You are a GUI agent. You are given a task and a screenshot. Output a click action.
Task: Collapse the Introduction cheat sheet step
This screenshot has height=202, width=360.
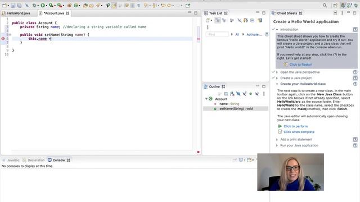pyautogui.click(x=277, y=30)
